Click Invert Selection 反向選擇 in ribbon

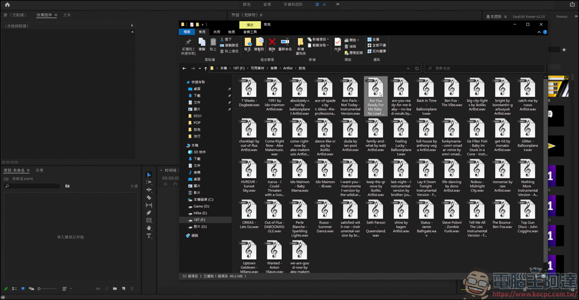tap(377, 51)
